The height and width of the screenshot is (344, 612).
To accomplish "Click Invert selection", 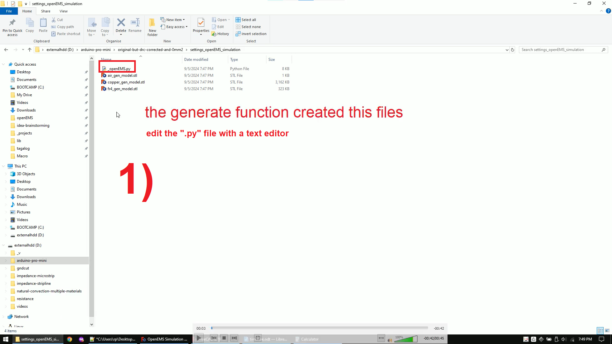I will click(251, 34).
